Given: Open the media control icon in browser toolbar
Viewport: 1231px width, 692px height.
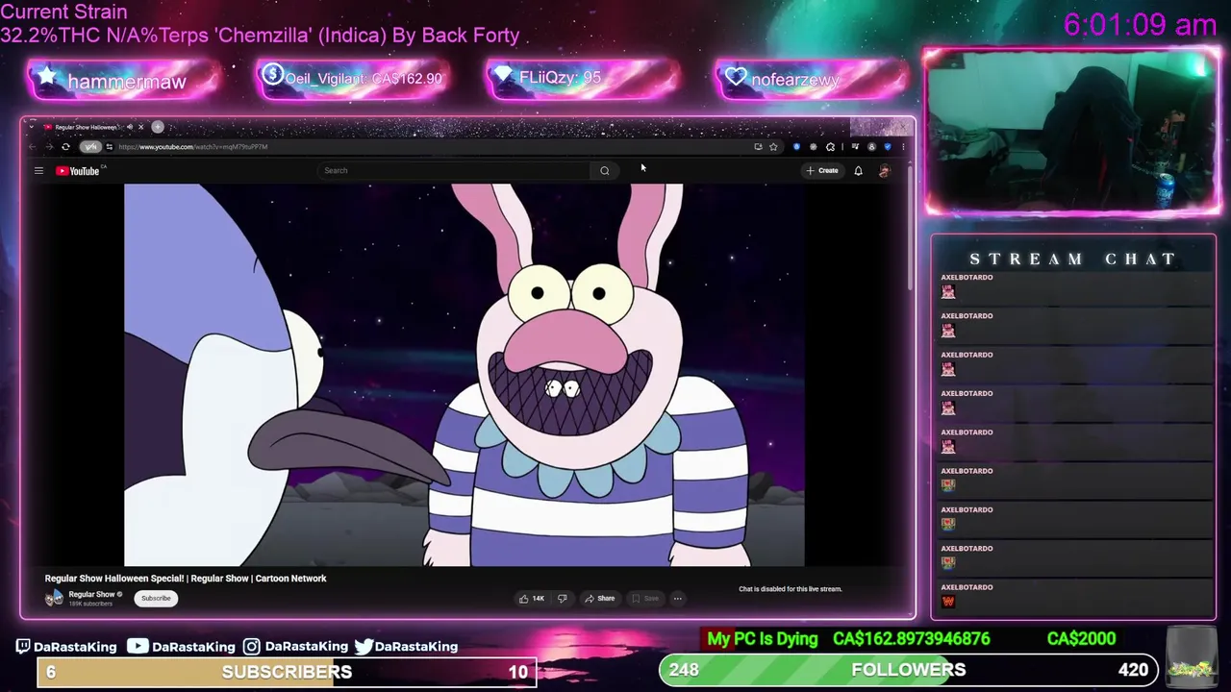Looking at the screenshot, I should 855,147.
